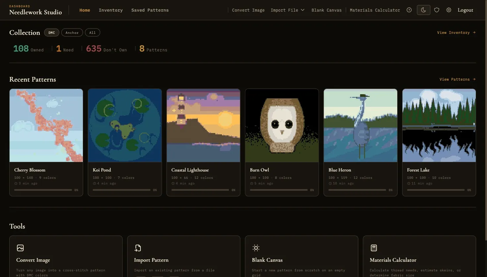Open the Koi Pond pattern link
The width and height of the screenshot is (487, 277).
102,170
